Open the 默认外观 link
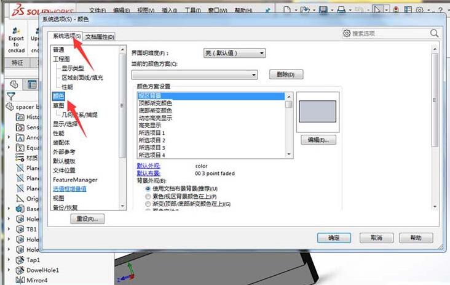 click(x=149, y=166)
